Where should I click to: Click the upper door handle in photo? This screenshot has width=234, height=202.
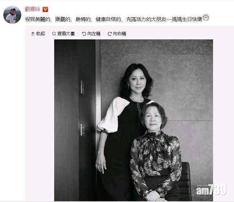point(82,88)
